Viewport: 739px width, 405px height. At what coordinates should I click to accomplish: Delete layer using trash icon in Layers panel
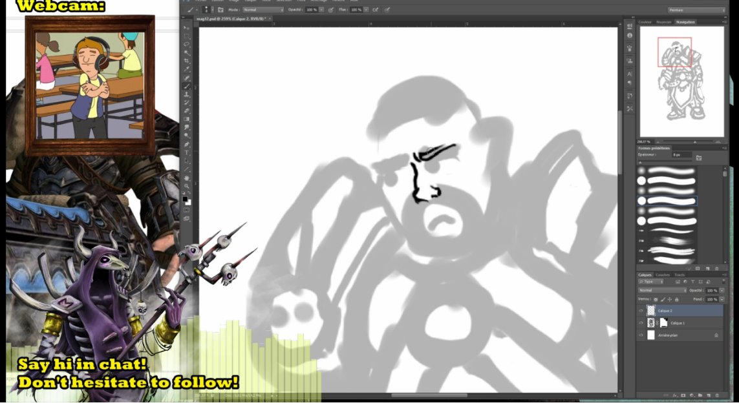[717, 395]
